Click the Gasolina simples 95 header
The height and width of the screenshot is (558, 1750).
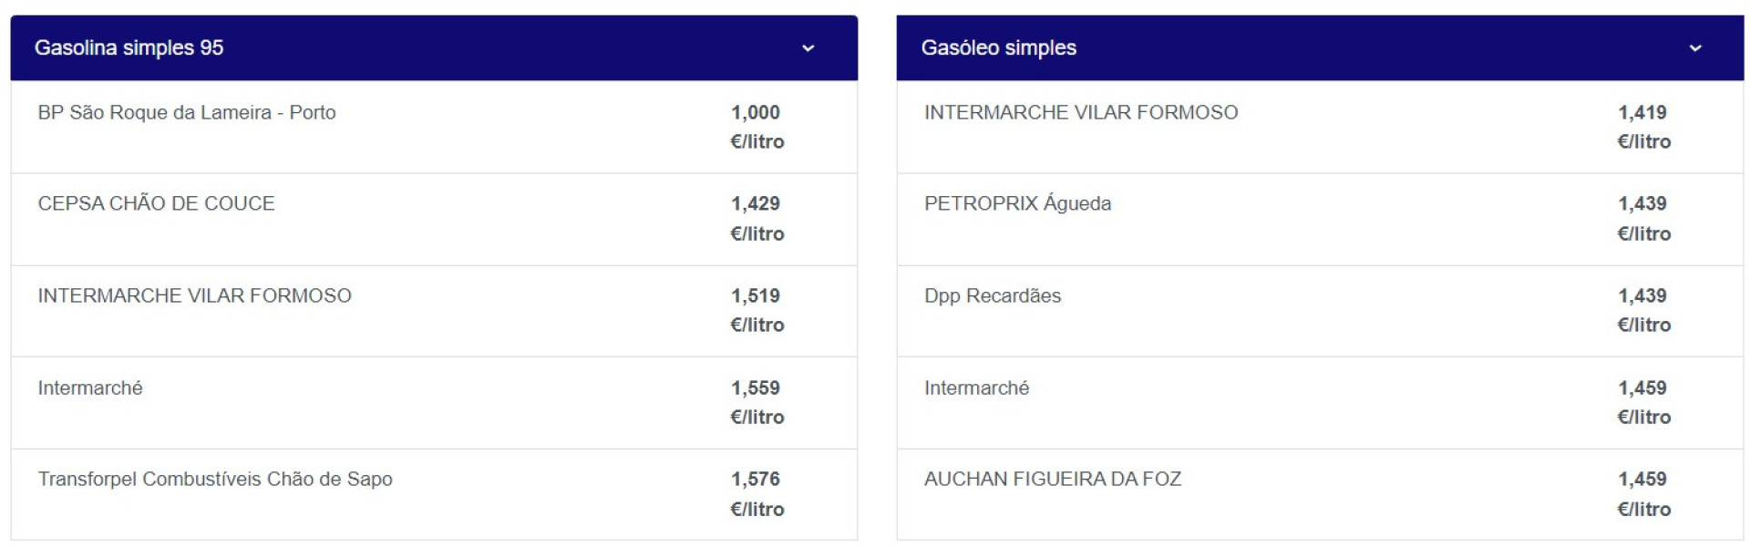tap(129, 47)
